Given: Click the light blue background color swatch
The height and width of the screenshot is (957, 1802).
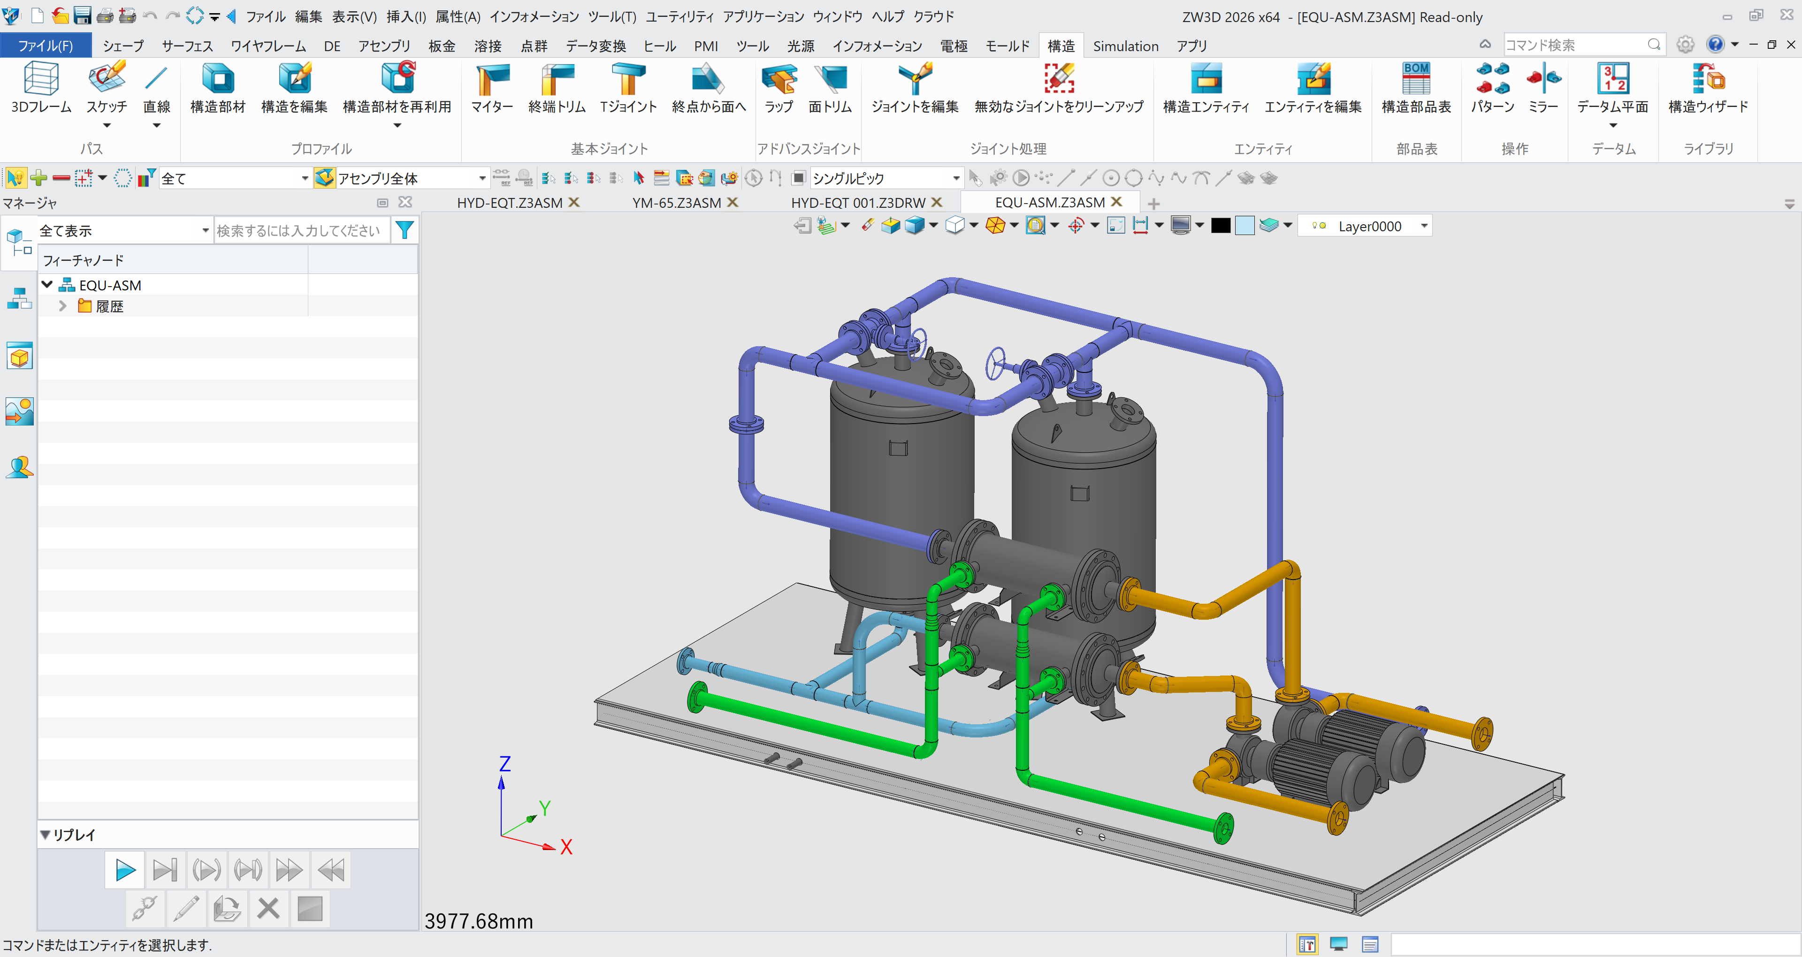Looking at the screenshot, I should [x=1245, y=225].
